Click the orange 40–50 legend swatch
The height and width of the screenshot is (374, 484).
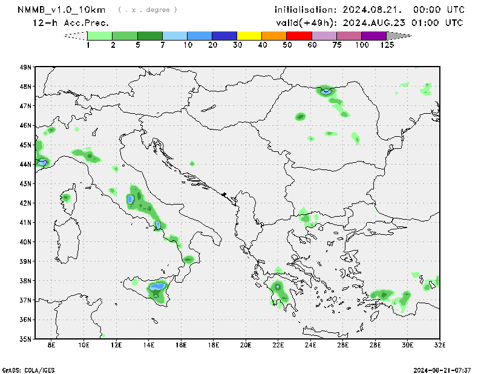(x=274, y=36)
